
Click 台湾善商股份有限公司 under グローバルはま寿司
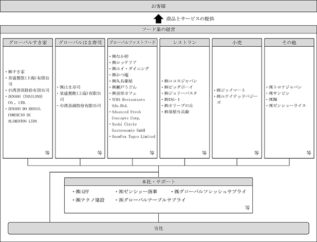pos(80,105)
